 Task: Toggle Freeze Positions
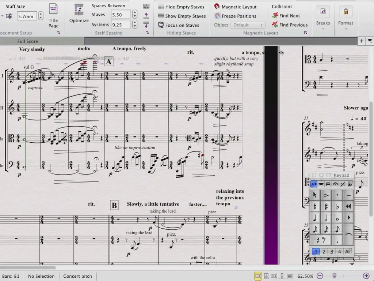tap(235, 16)
